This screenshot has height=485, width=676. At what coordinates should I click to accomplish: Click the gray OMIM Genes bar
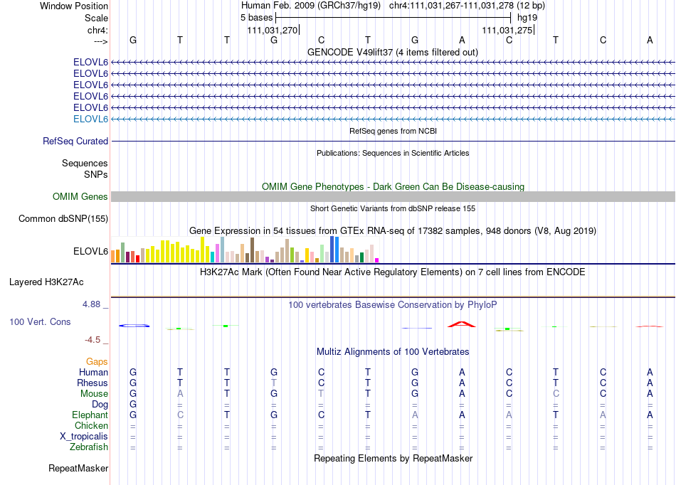point(393,196)
